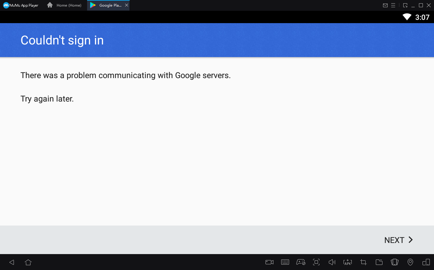Tap the Android home button

pyautogui.click(x=28, y=262)
